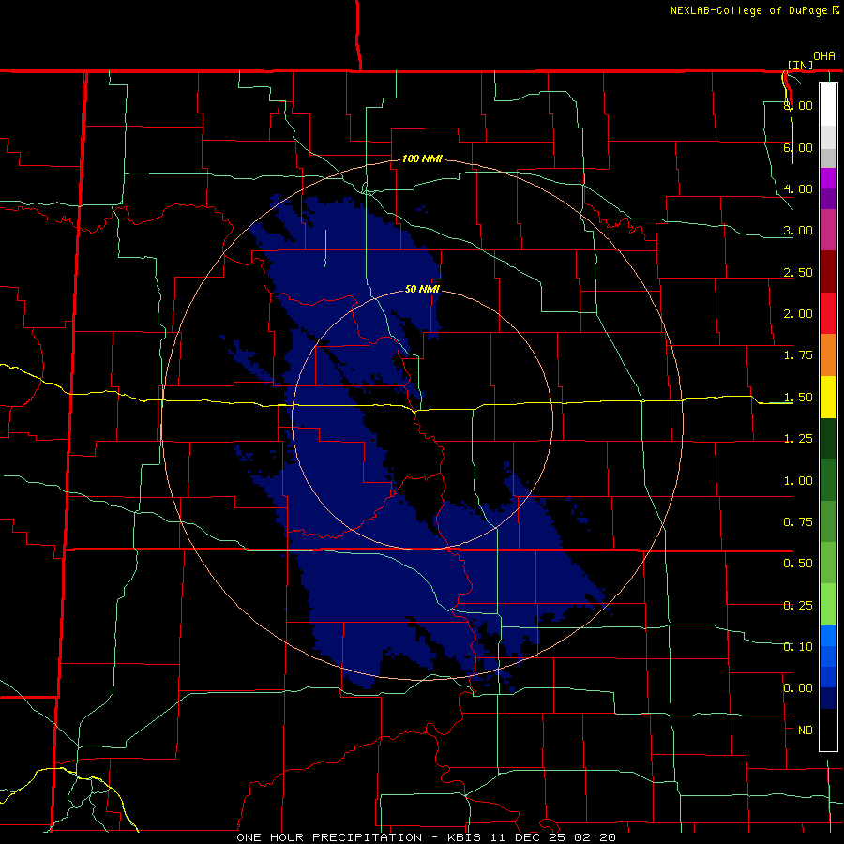Click the 0.10 legend value

pyautogui.click(x=798, y=646)
